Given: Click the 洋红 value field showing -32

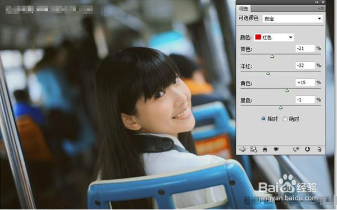Looking at the screenshot, I should click(305, 65).
